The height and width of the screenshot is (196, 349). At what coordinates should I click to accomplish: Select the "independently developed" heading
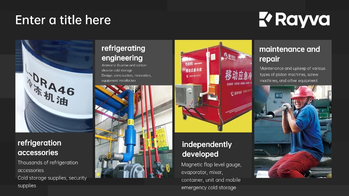point(207,149)
